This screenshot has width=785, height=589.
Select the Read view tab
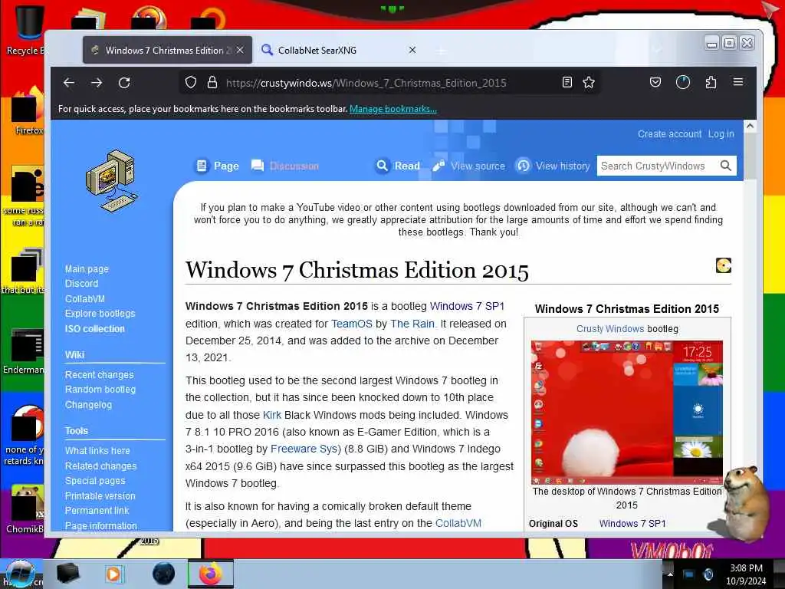(x=398, y=166)
